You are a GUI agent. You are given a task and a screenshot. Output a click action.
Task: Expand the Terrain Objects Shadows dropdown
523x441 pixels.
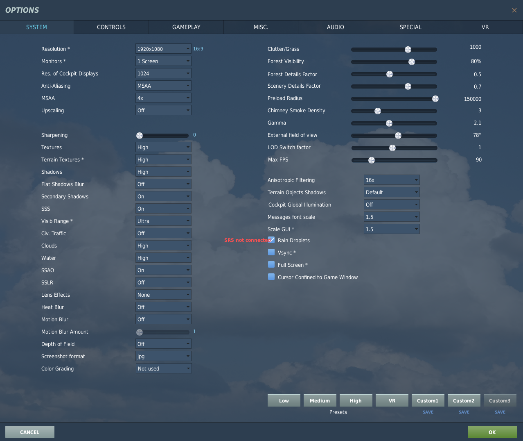pos(392,192)
